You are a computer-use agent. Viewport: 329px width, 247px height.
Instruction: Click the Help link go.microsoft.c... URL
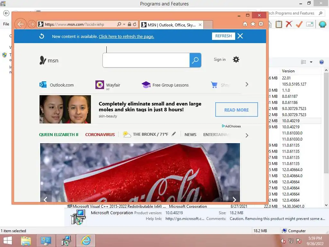pos(185,219)
